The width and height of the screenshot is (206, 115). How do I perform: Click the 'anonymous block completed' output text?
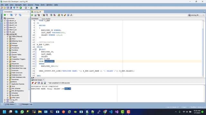45,87
